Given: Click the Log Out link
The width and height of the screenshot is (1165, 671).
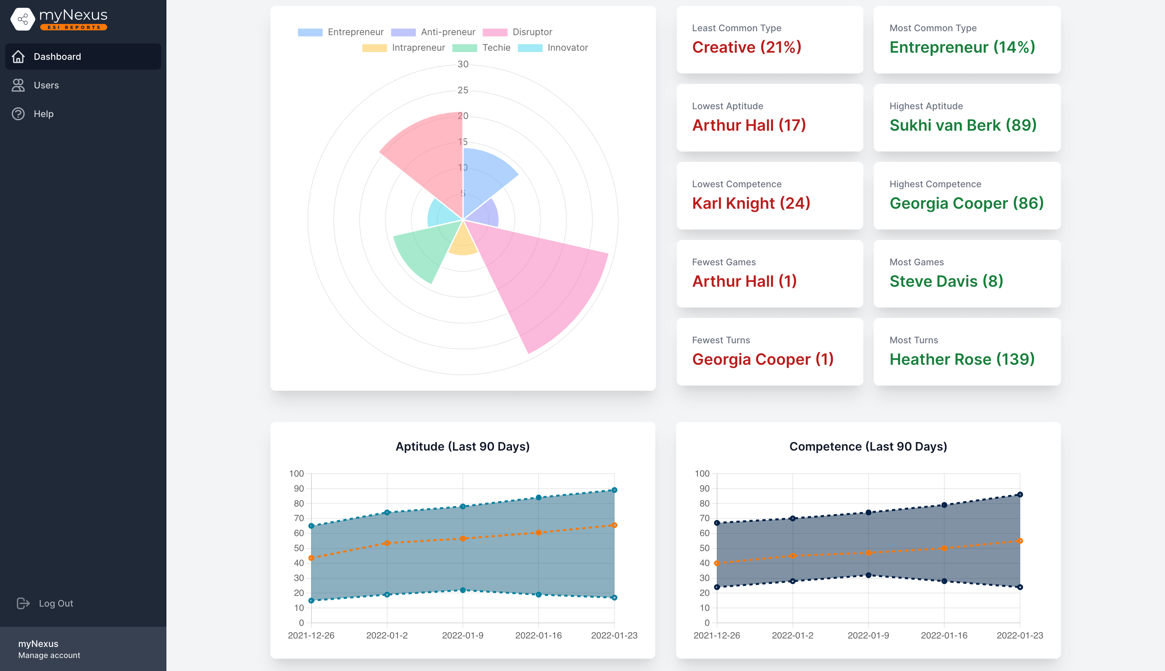Looking at the screenshot, I should (56, 603).
